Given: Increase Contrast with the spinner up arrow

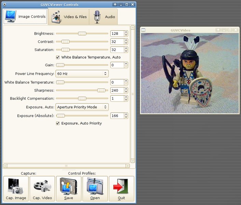Looking at the screenshot, I should [x=126, y=40].
